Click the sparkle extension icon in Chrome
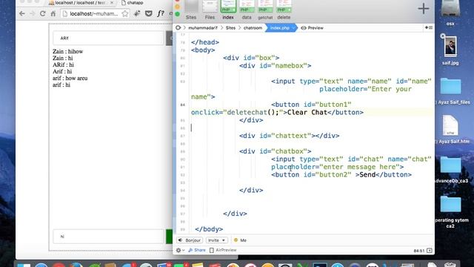Screen dimensions: 474x267 137,13
